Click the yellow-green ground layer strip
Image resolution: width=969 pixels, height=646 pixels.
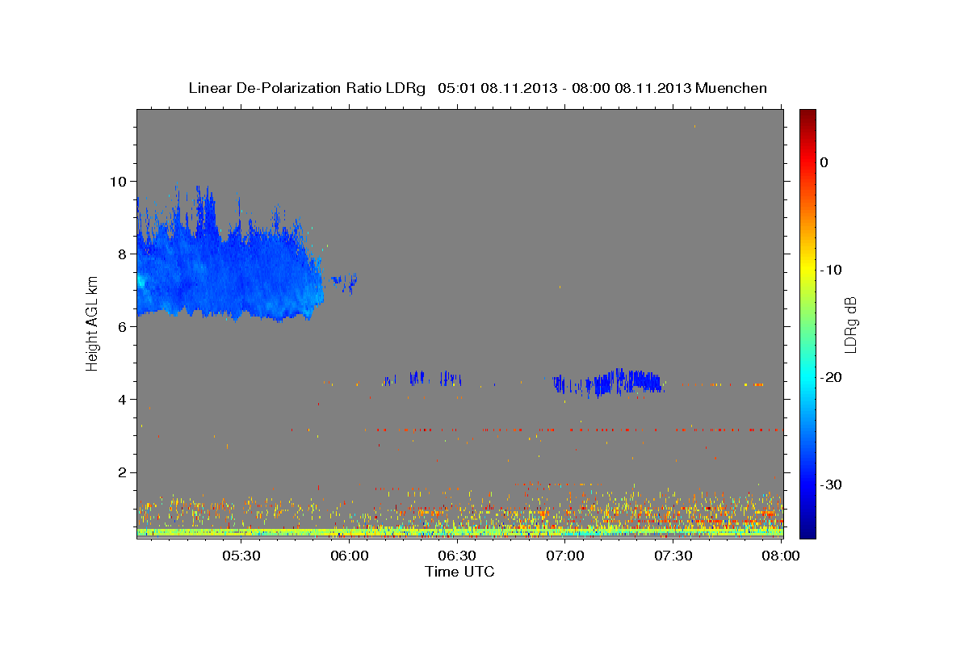coord(459,533)
